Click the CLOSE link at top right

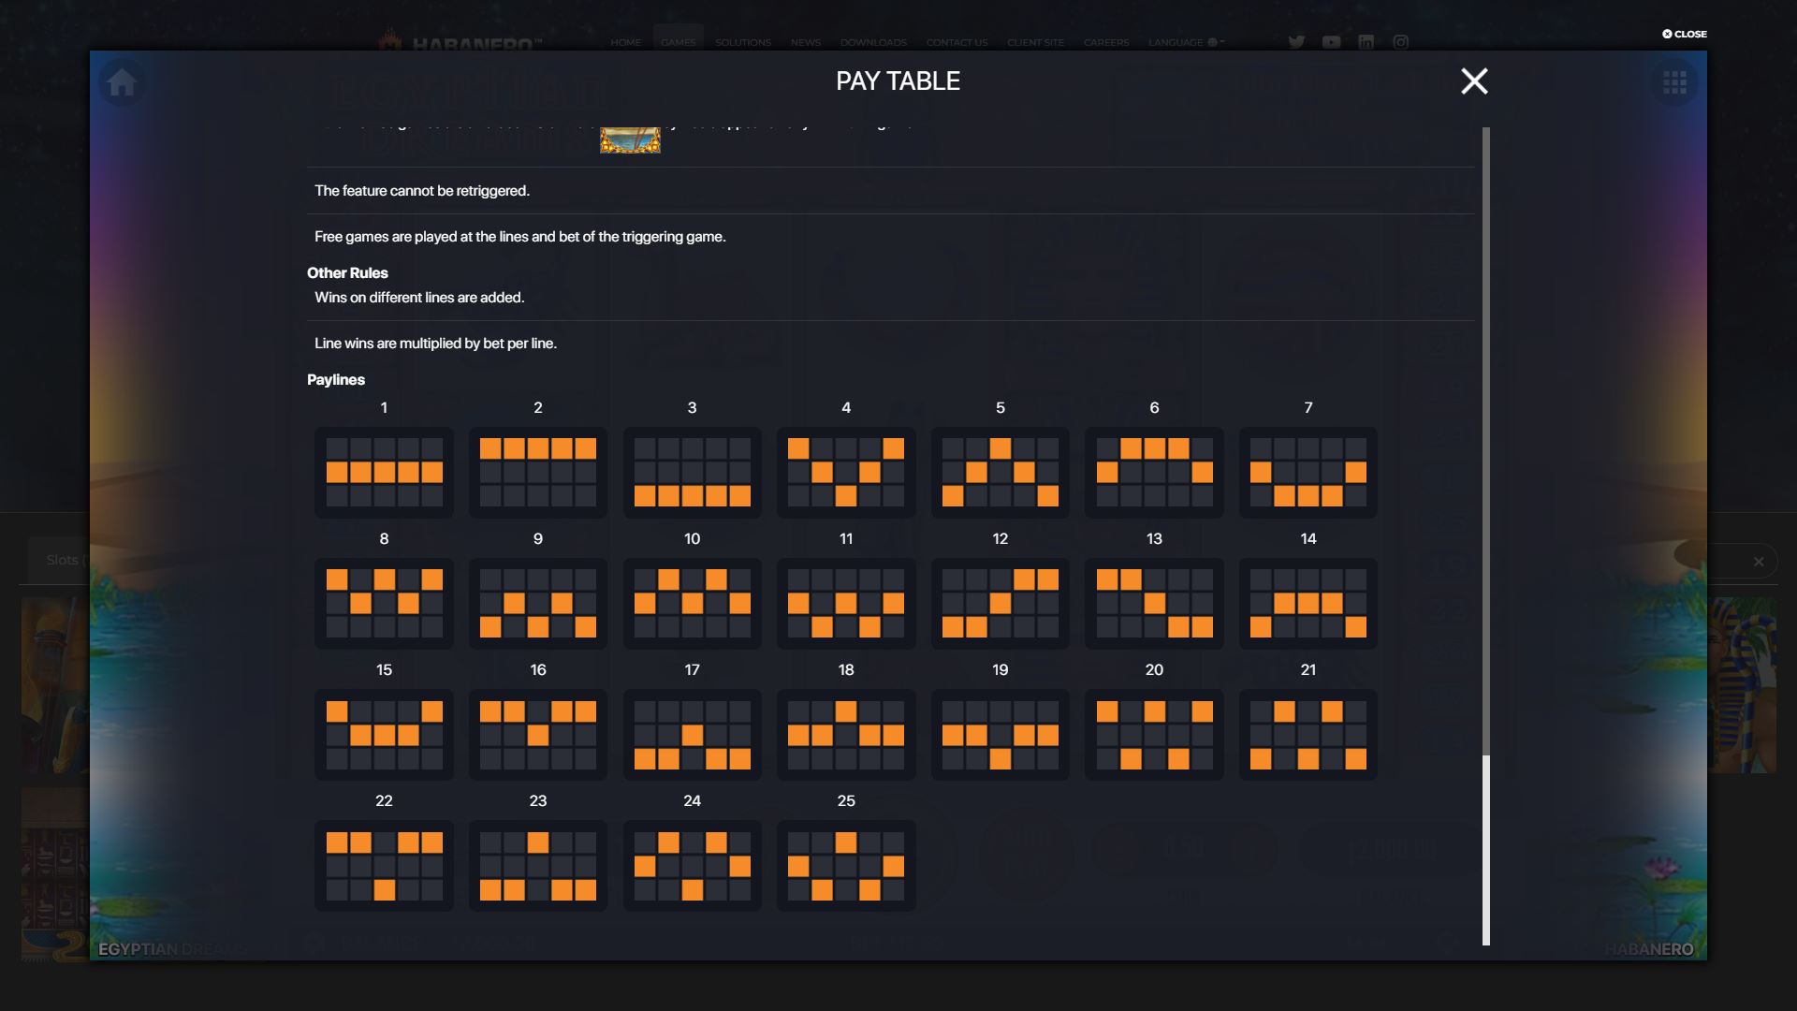click(x=1685, y=34)
